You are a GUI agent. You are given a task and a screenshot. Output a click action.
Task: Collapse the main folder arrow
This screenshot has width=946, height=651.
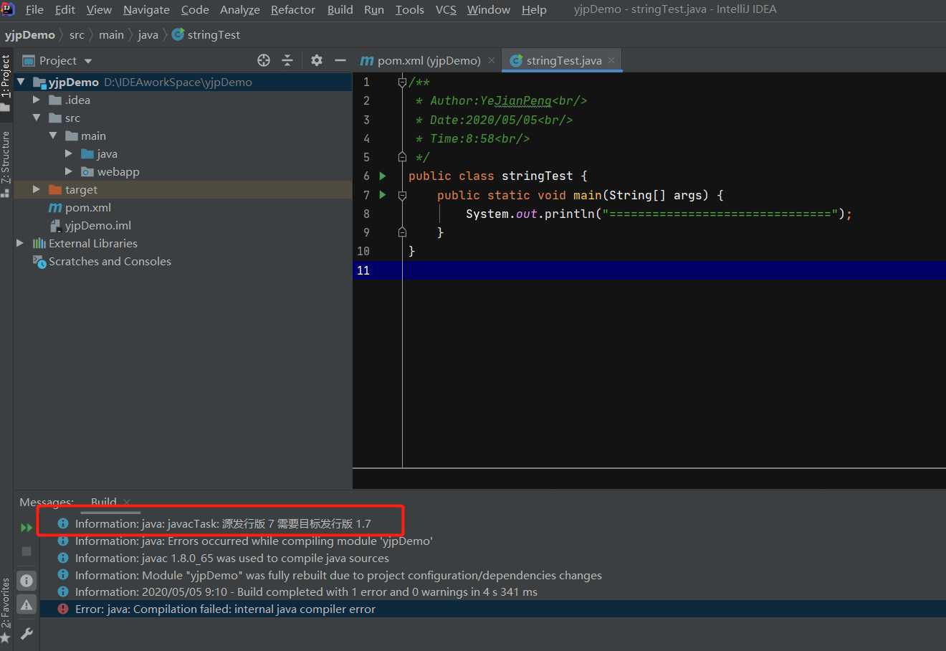pos(53,136)
